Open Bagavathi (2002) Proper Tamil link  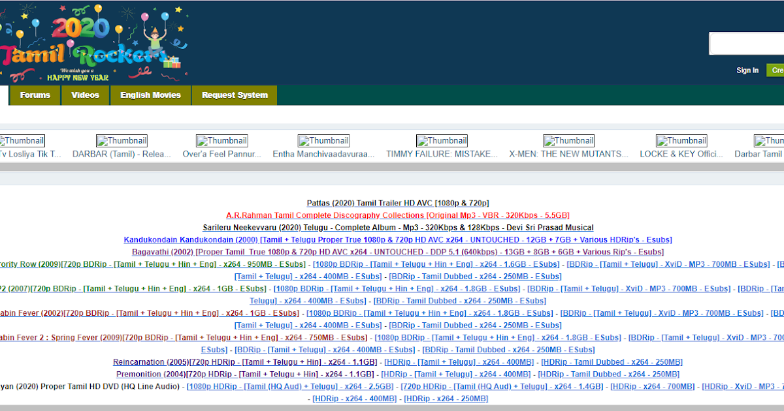tap(398, 252)
